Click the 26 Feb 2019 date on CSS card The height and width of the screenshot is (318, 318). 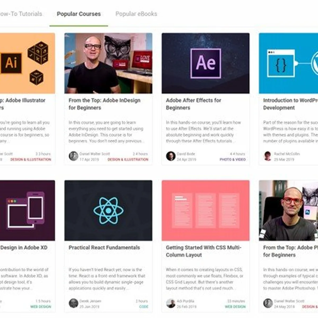187,307
